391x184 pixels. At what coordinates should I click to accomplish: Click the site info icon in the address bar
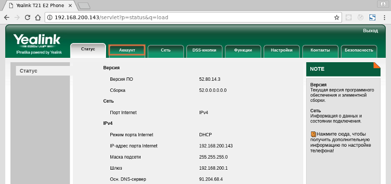(50, 18)
